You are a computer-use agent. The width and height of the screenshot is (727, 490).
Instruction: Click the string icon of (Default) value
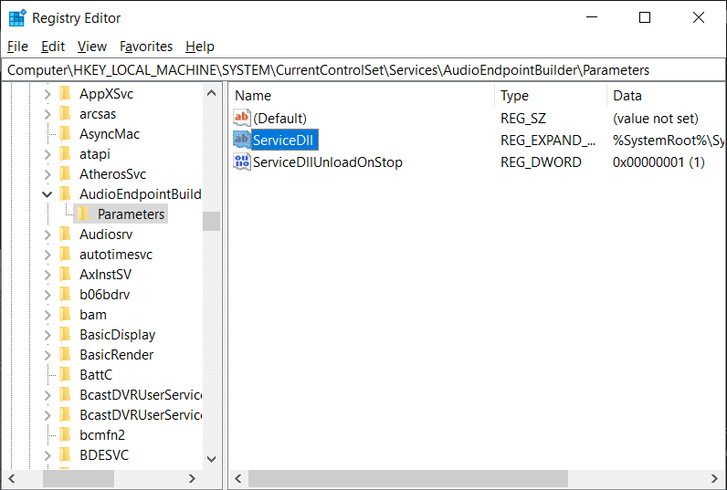click(x=241, y=118)
